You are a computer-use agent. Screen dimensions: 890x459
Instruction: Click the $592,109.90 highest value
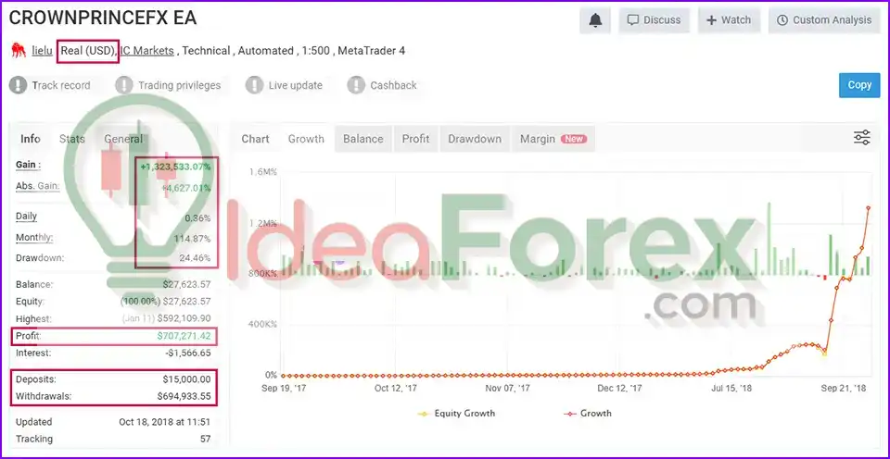[184, 318]
